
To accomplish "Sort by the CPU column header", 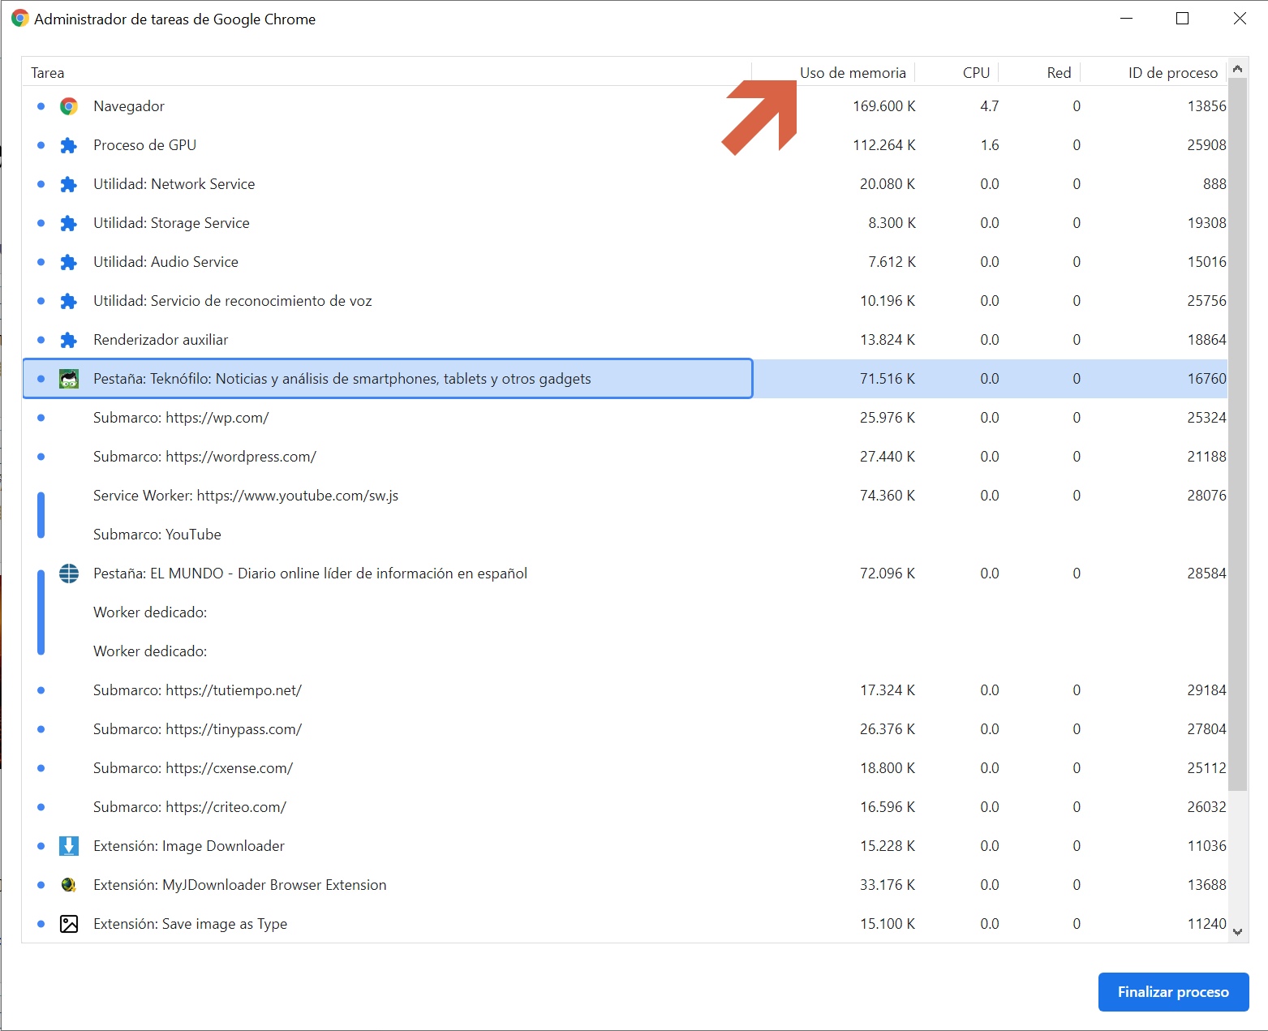I will click(x=956, y=72).
